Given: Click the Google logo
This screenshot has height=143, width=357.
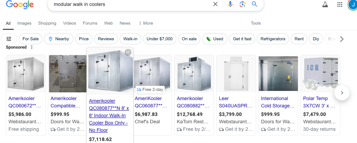Looking at the screenshot, I should 20,5.
